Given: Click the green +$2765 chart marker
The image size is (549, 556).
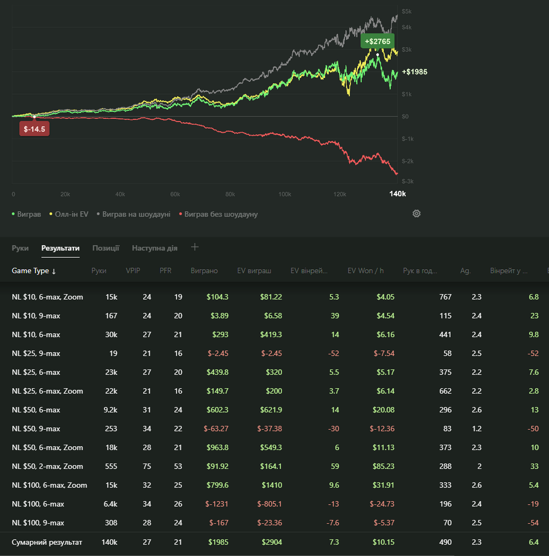Looking at the screenshot, I should (377, 42).
